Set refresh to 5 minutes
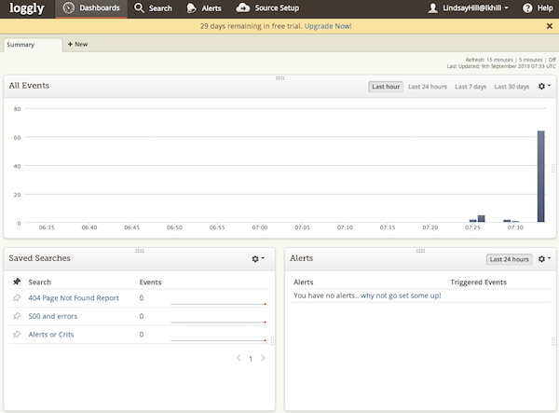The image size is (559, 413). [x=530, y=60]
